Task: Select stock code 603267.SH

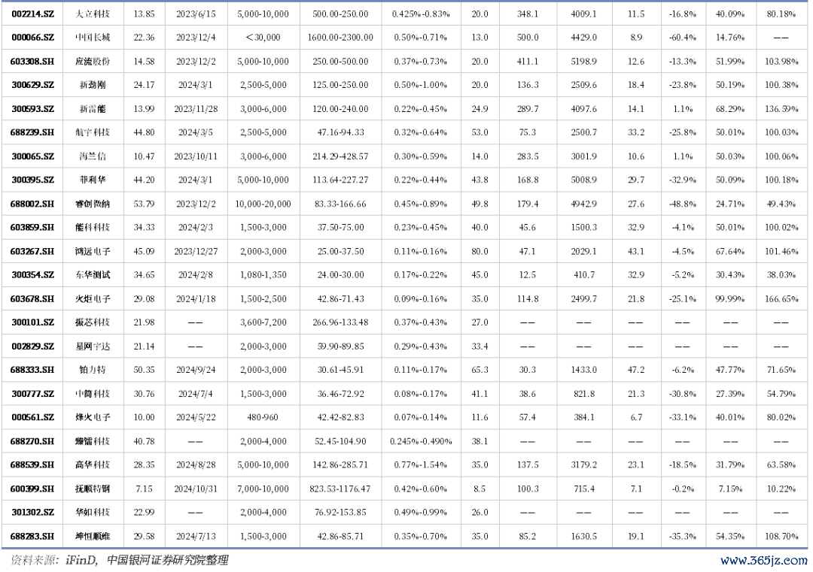Action: pyautogui.click(x=32, y=252)
